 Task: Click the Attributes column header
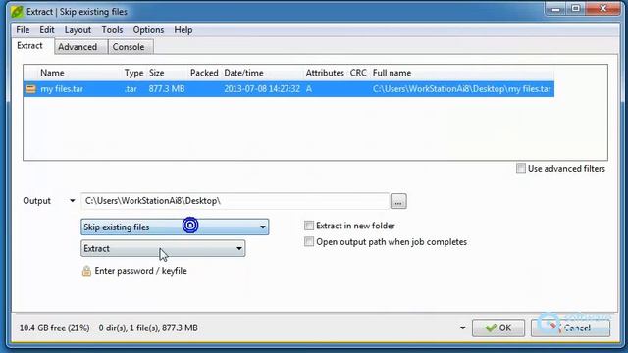point(325,73)
